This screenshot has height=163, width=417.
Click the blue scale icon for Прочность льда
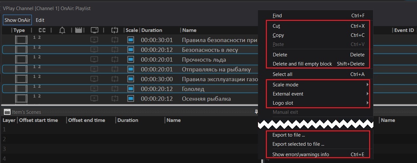click(131, 60)
